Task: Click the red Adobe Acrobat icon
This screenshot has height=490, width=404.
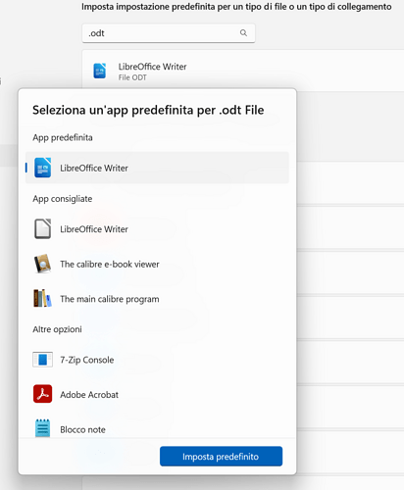Action: coord(42,394)
